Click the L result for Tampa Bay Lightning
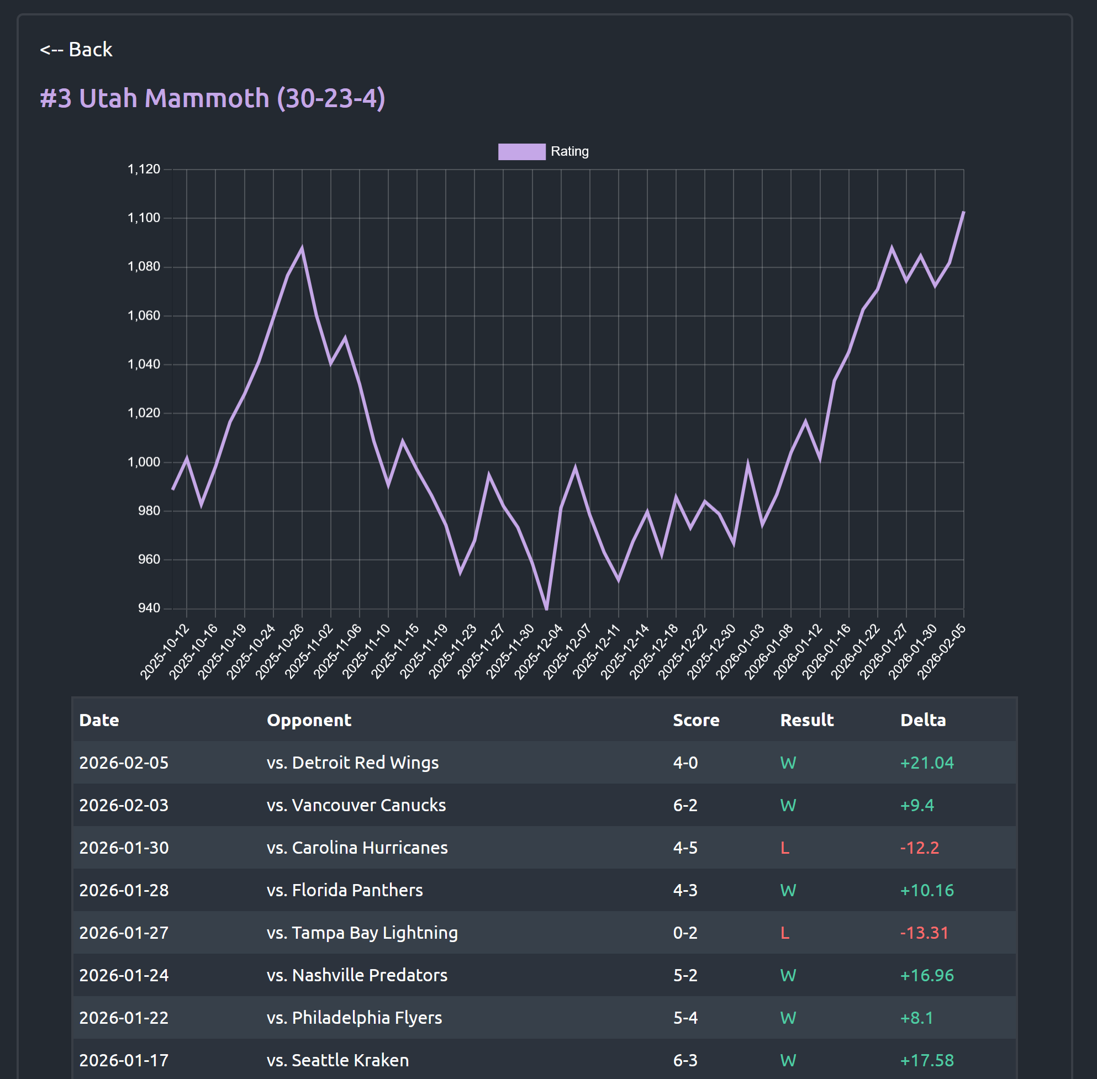The height and width of the screenshot is (1079, 1097). pyautogui.click(x=785, y=933)
